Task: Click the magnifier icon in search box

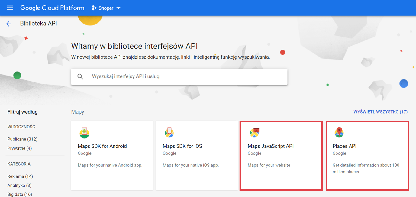Action: (80, 77)
